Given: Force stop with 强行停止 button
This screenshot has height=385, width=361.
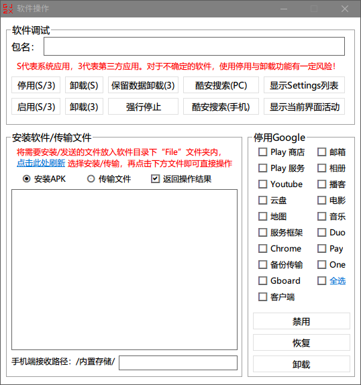Looking at the screenshot, I should (x=143, y=107).
